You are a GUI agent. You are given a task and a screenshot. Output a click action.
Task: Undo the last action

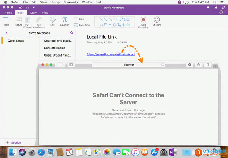pyautogui.click(x=21, y=8)
